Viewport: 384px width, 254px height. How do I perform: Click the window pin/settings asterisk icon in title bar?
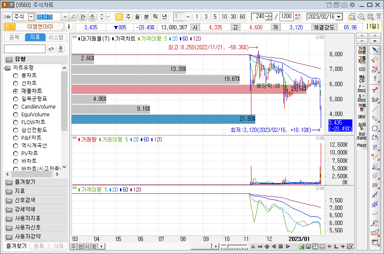click(x=352, y=5)
